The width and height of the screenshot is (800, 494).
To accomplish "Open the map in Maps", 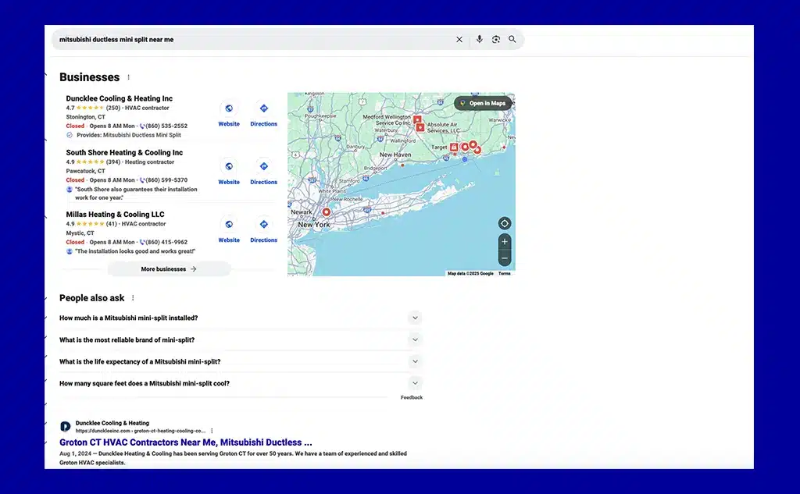I will pos(483,103).
